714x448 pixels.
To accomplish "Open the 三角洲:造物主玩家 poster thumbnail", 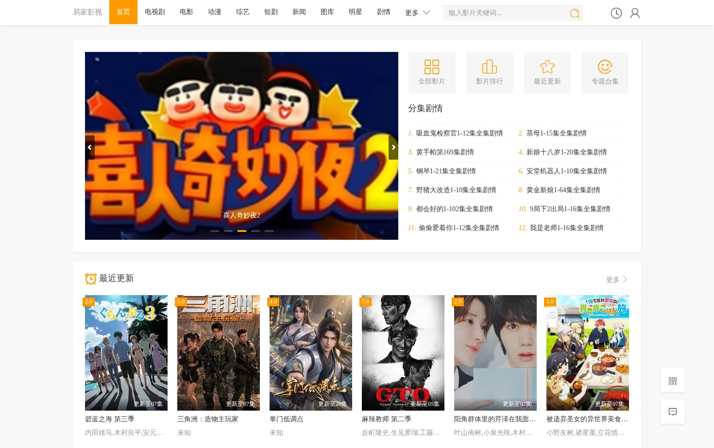I will [219, 353].
